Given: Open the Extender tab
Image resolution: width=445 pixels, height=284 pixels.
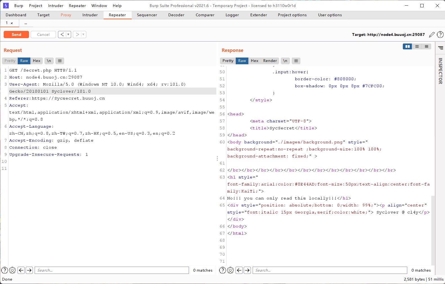Looking at the screenshot, I should click(x=259, y=15).
